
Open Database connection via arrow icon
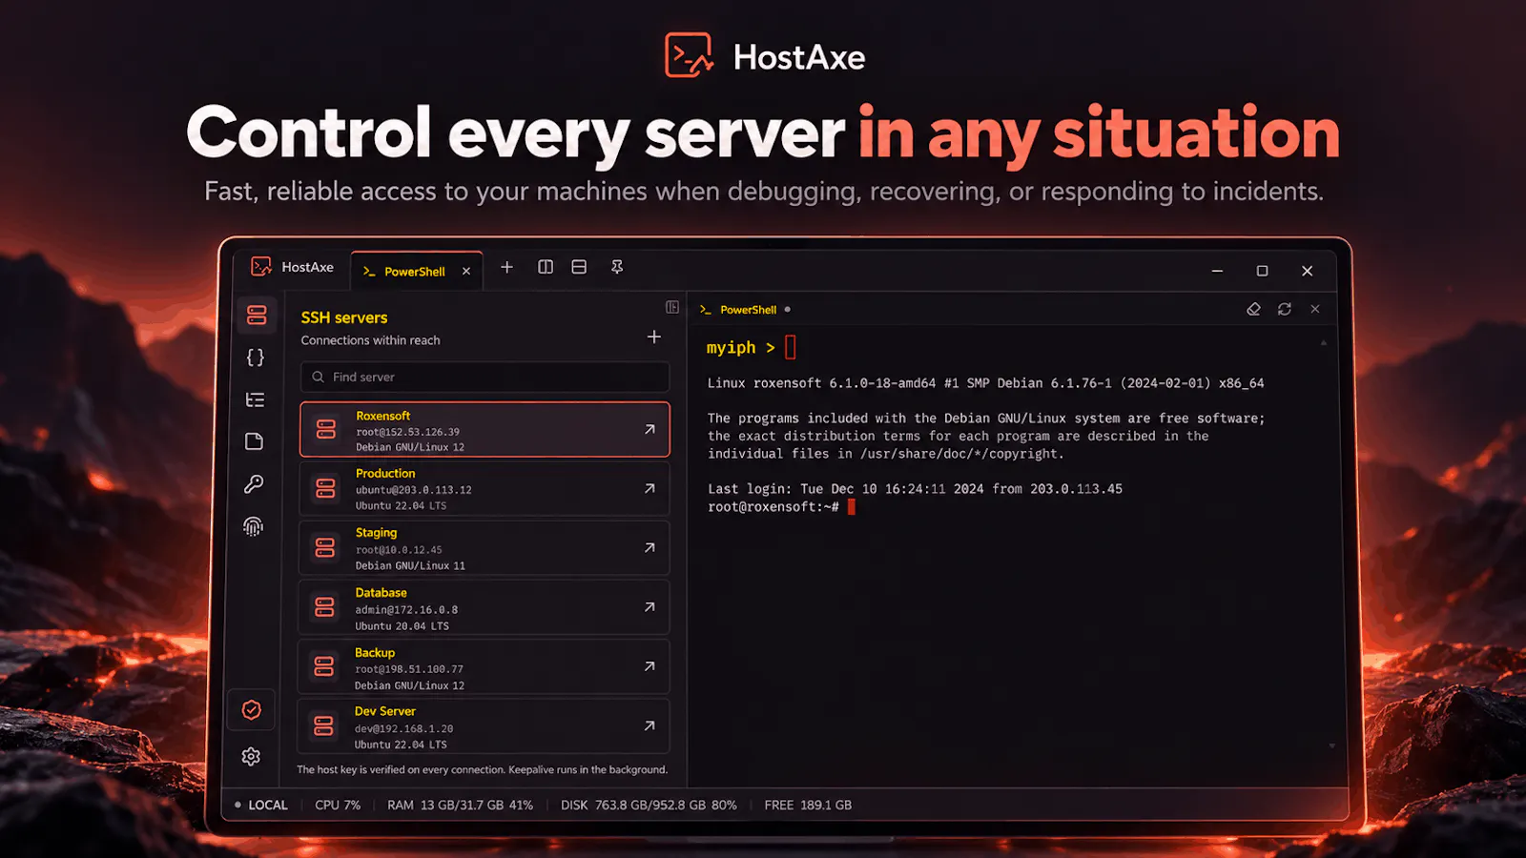pyautogui.click(x=650, y=606)
